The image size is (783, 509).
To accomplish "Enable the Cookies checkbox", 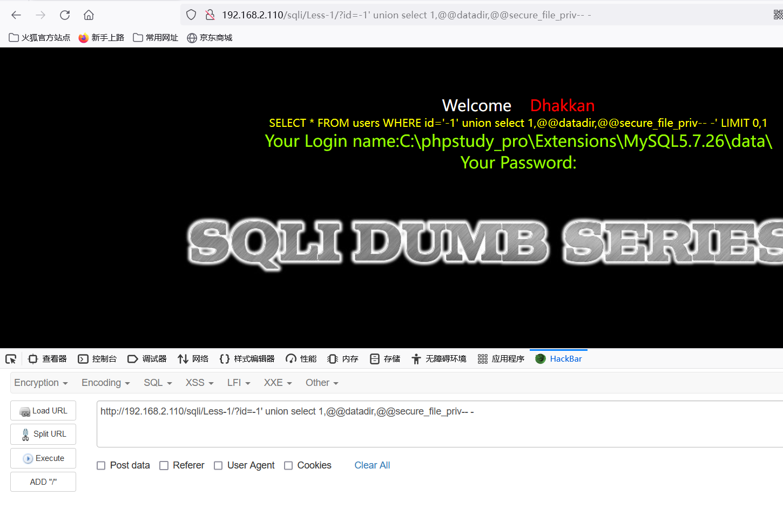I will (x=288, y=465).
